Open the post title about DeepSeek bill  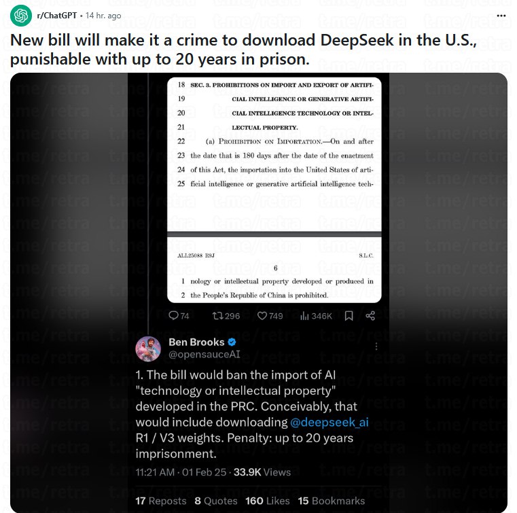(244, 50)
